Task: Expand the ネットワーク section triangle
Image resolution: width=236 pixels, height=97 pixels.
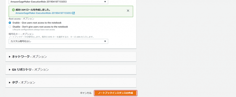Action: point(10,57)
